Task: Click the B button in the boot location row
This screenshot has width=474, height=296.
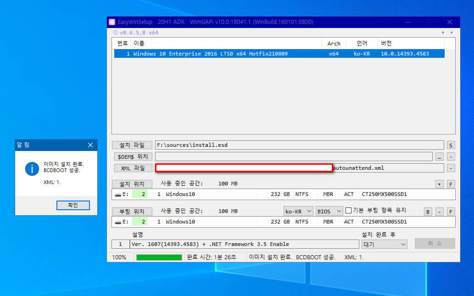Action: tap(428, 212)
